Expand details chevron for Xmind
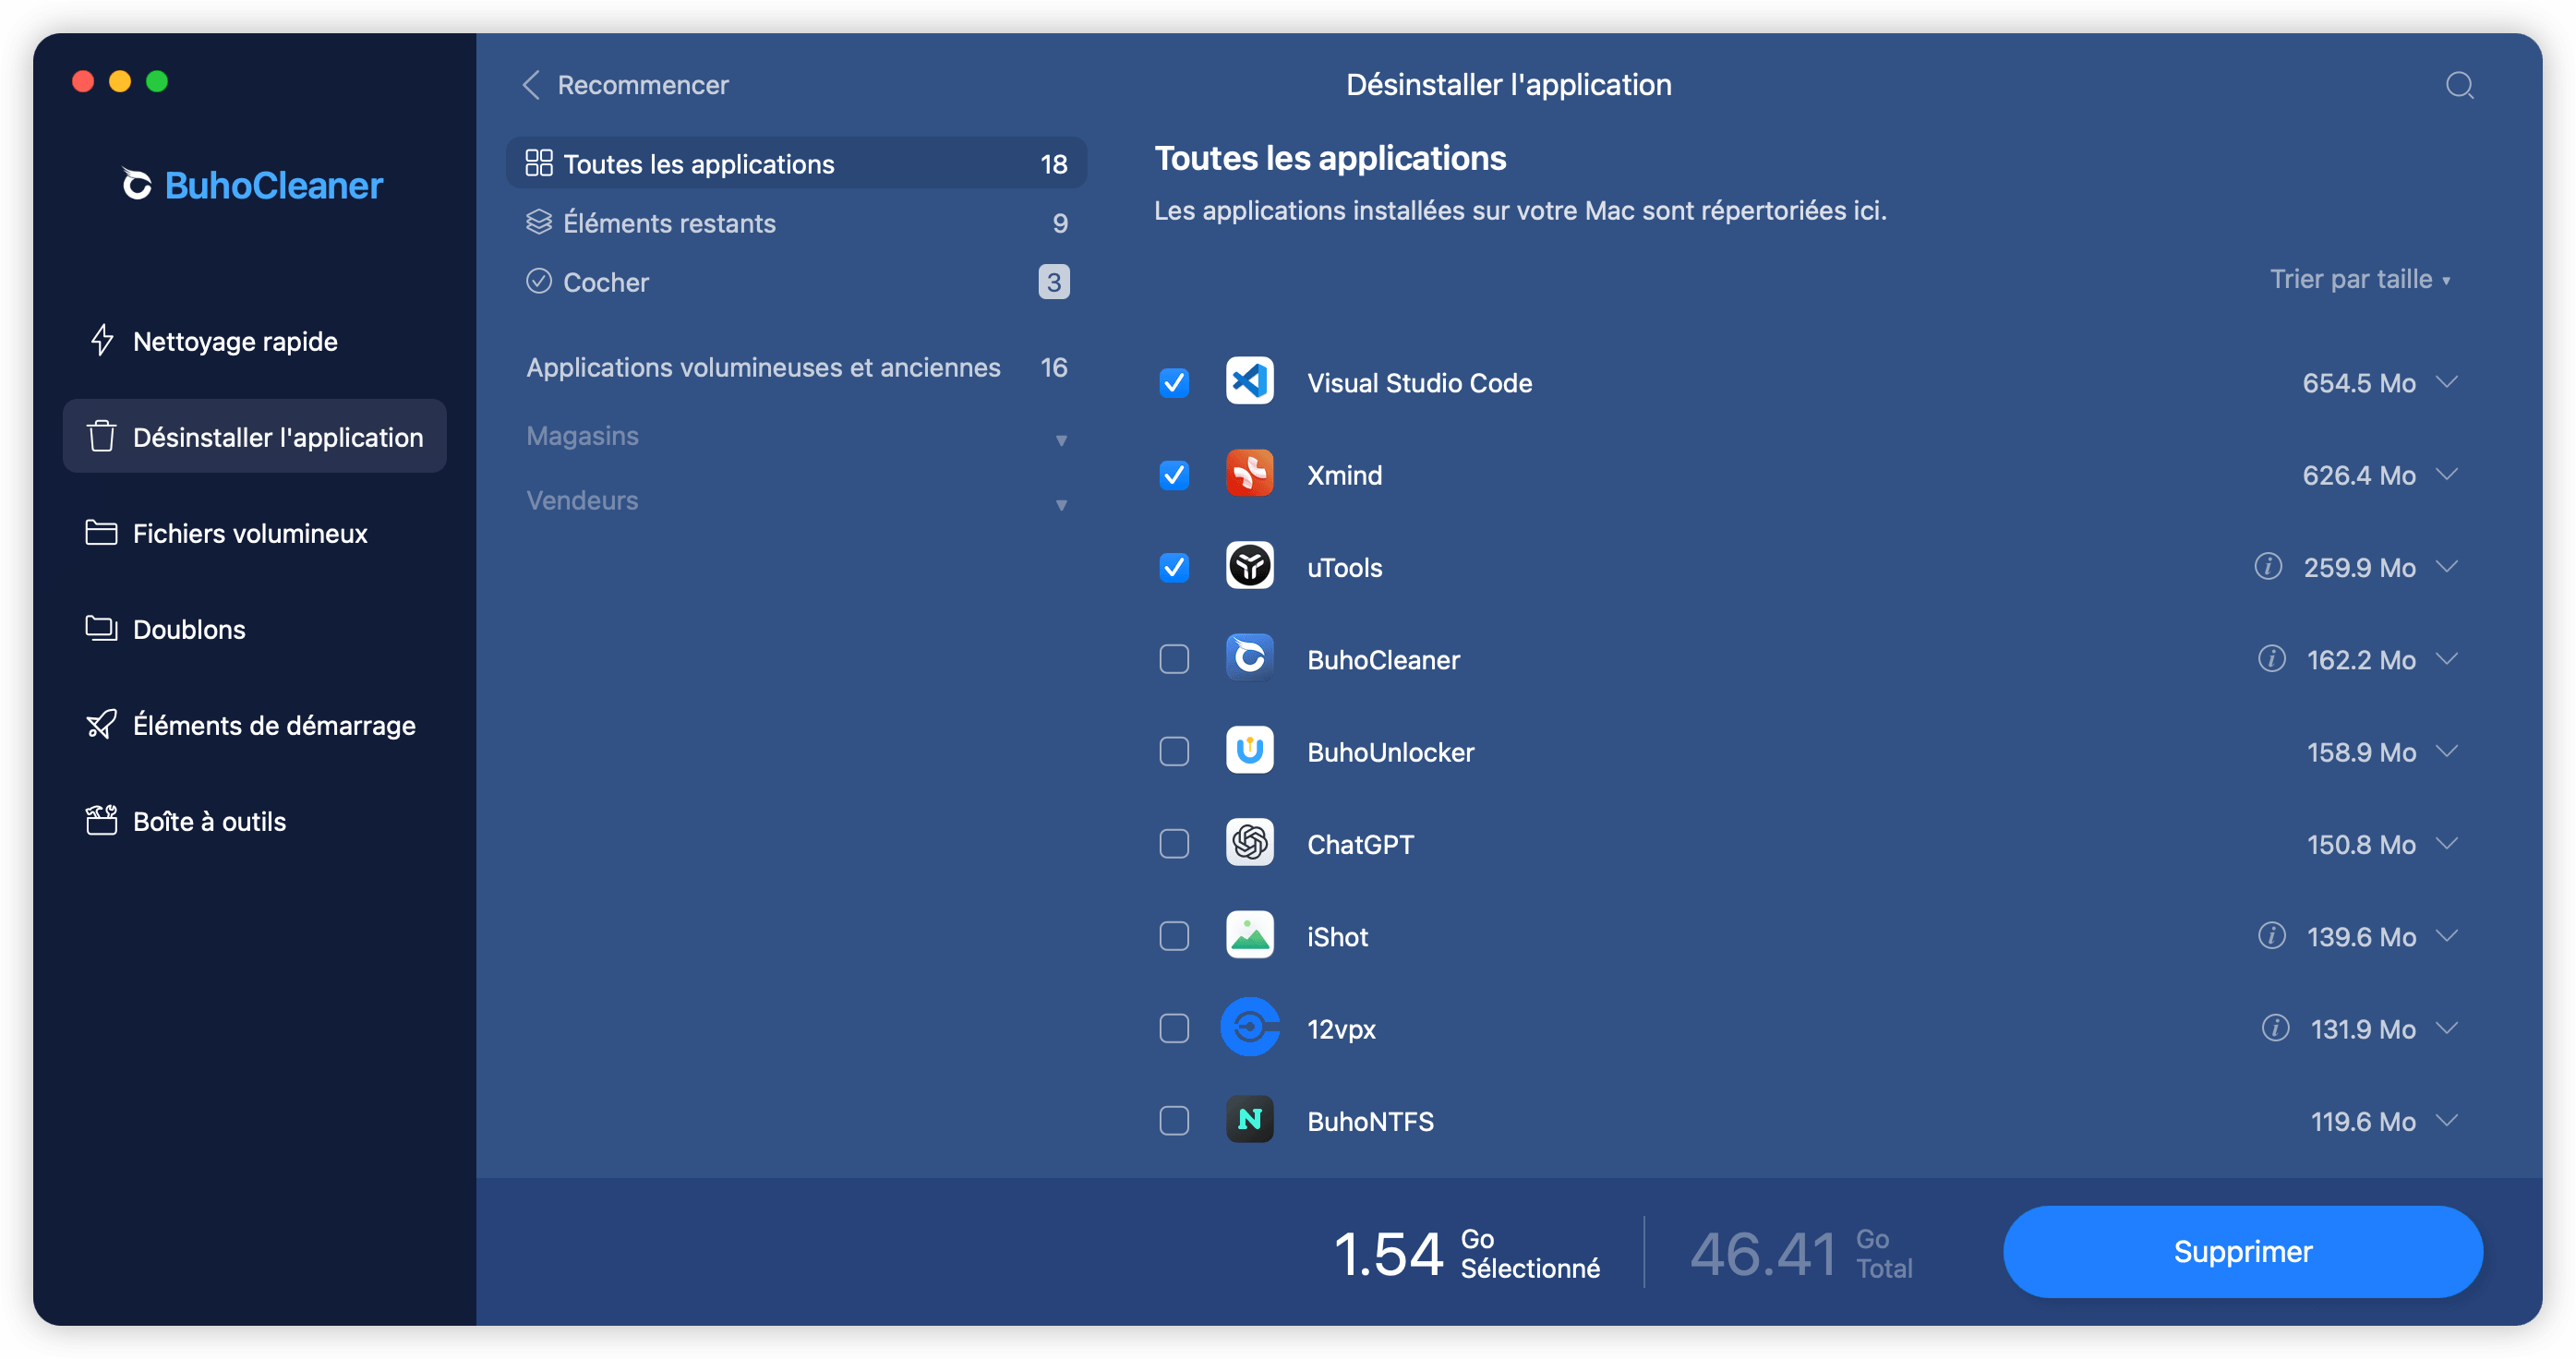This screenshot has height=1359, width=2576. pyautogui.click(x=2447, y=474)
